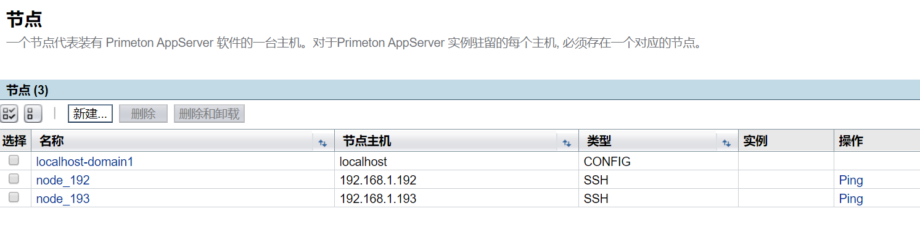Open the node_193 link

tap(63, 199)
